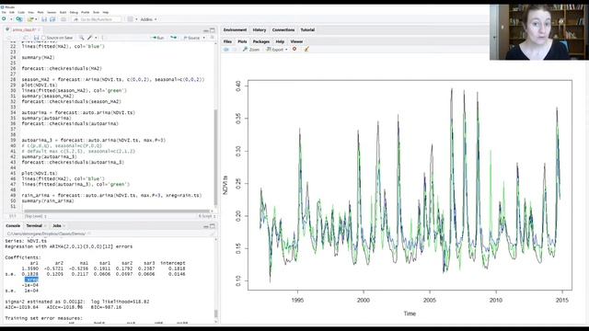The image size is (589, 331).
Task: Expand code tools wand dropdown arrow
Action: pyautogui.click(x=96, y=38)
